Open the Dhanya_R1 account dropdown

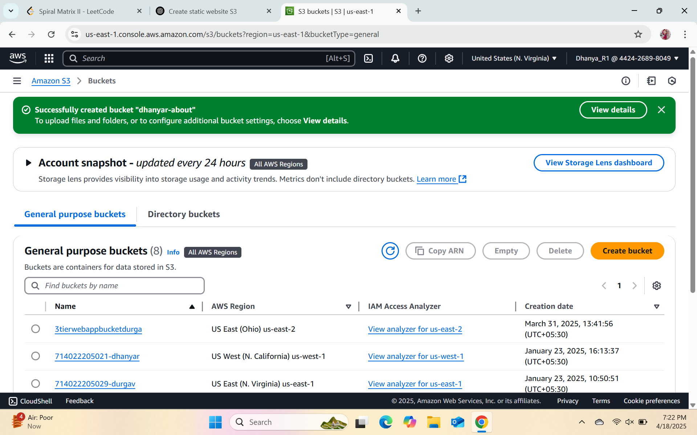(627, 58)
